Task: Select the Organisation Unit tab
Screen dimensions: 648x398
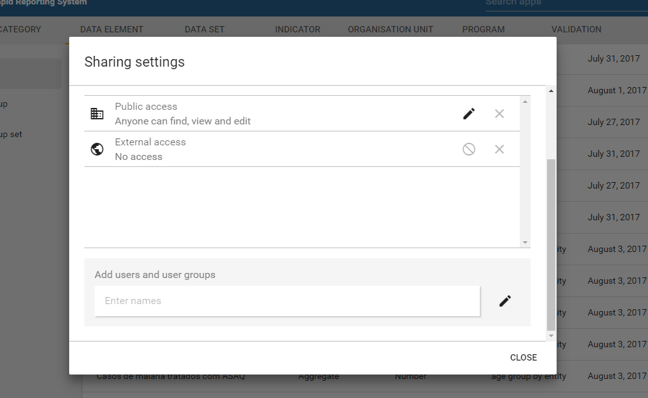Action: tap(390, 29)
